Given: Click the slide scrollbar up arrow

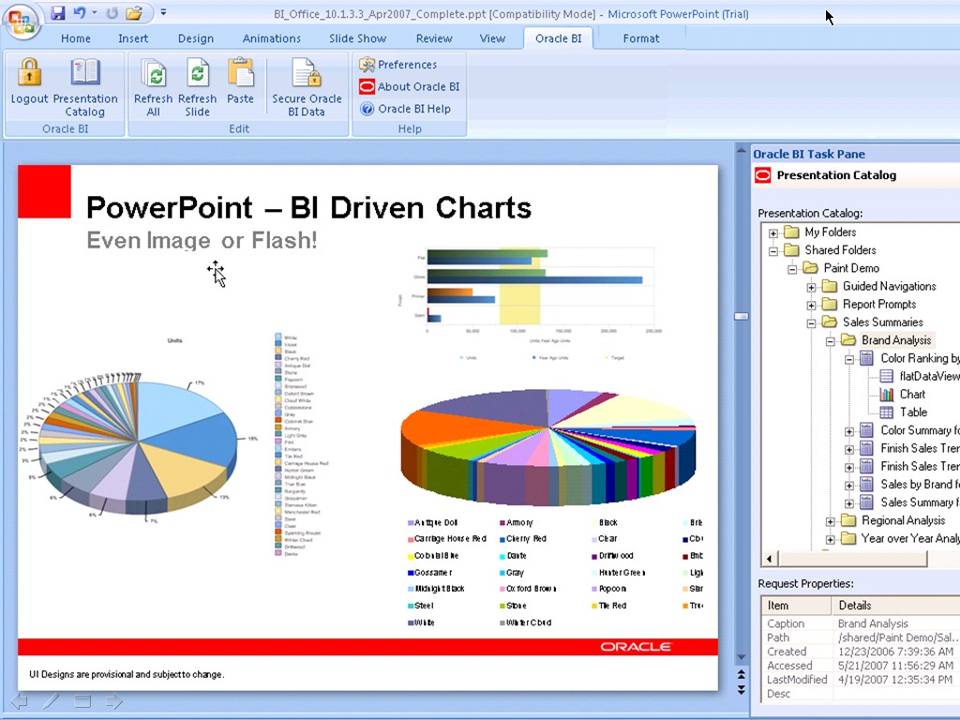Looking at the screenshot, I should pos(741,151).
